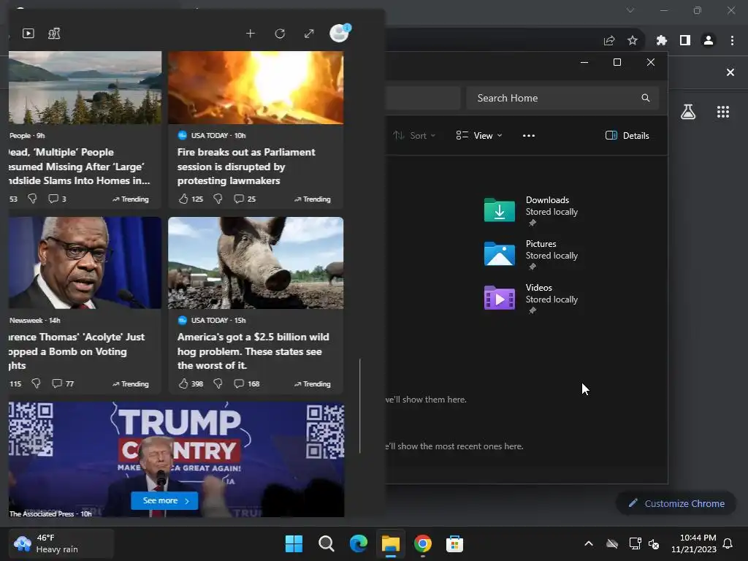Open the OneDrive tray icon
The height and width of the screenshot is (561, 748).
[612, 543]
